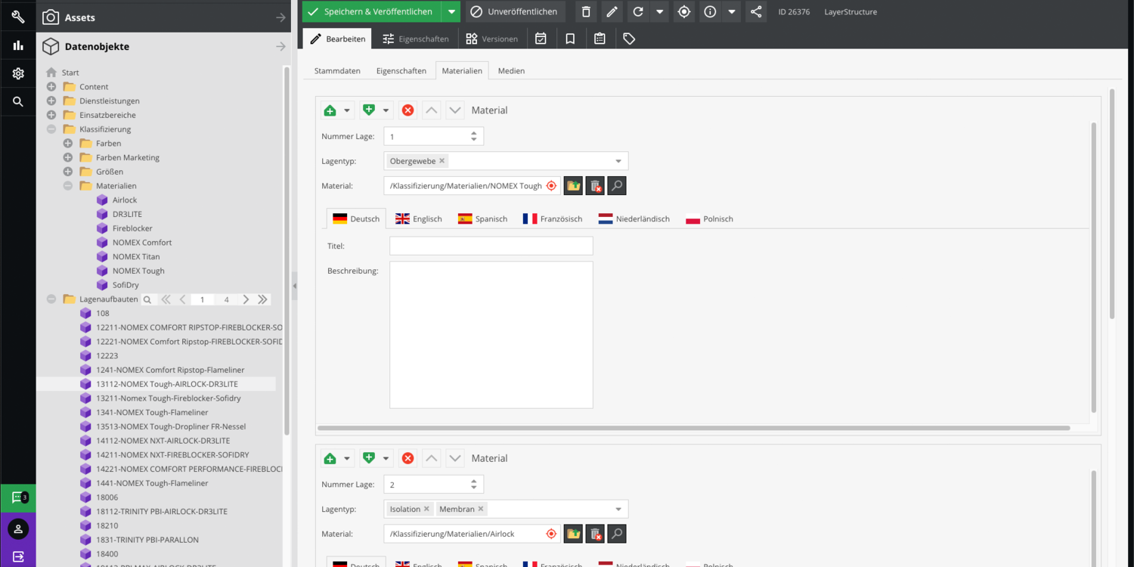Viewport: 1134px width, 567px height.
Task: Click the Unveröffentlichen button
Action: pos(514,11)
